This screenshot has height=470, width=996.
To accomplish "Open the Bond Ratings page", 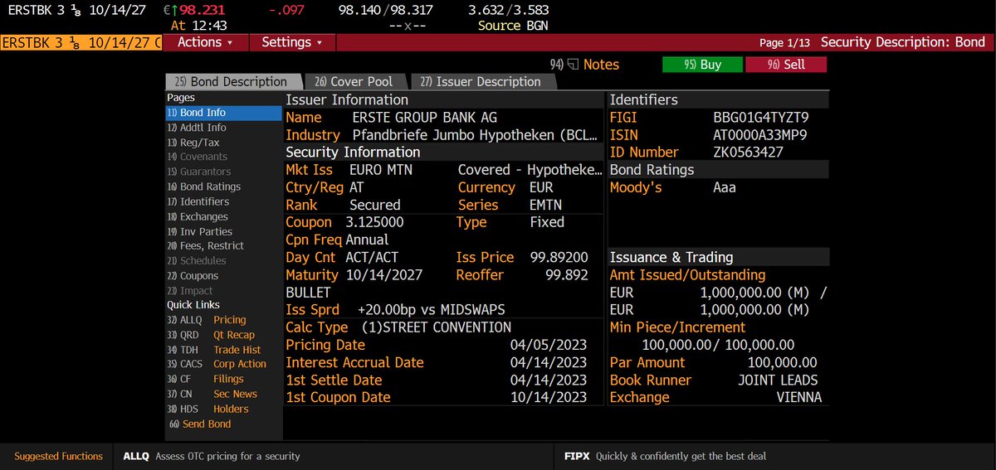I will (x=204, y=187).
